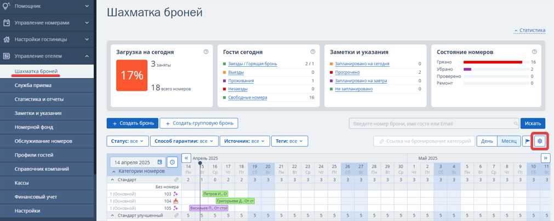Viewport: 554px width, 221px height.
Task: Open Номерной фонд menu item
Action: coord(47,127)
